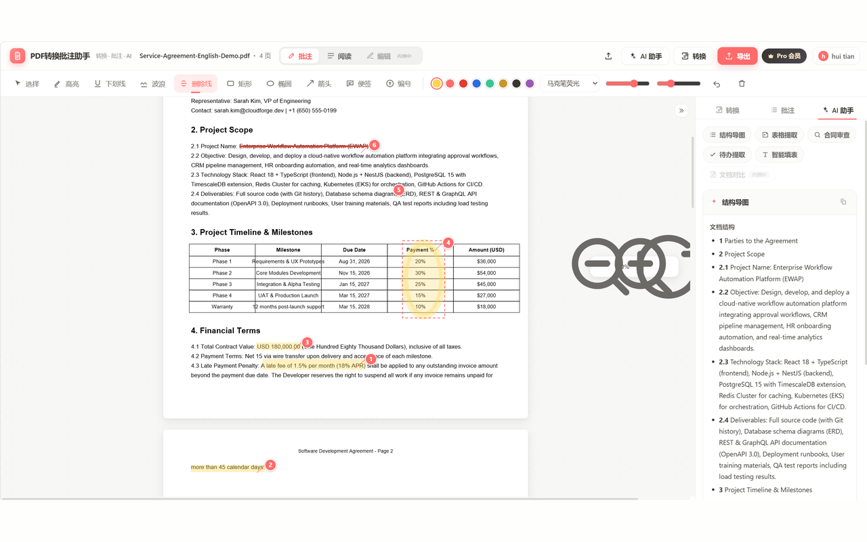867x542 pixels.
Task: Open the Pro 会员 membership button
Action: [x=785, y=56]
